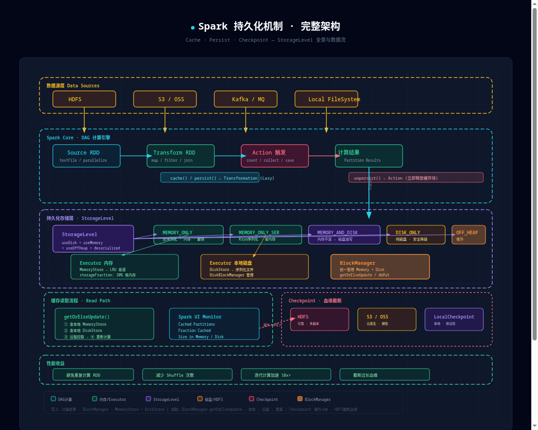Click the unpersist() Action note
The image size is (538, 430).
tap(416, 177)
